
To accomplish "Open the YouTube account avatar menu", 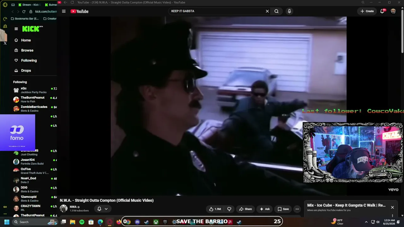I will 393,11.
